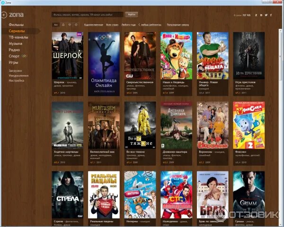284x227 pixels.
Task: Open Уведомления notifications page
Action: pyautogui.click(x=18, y=76)
